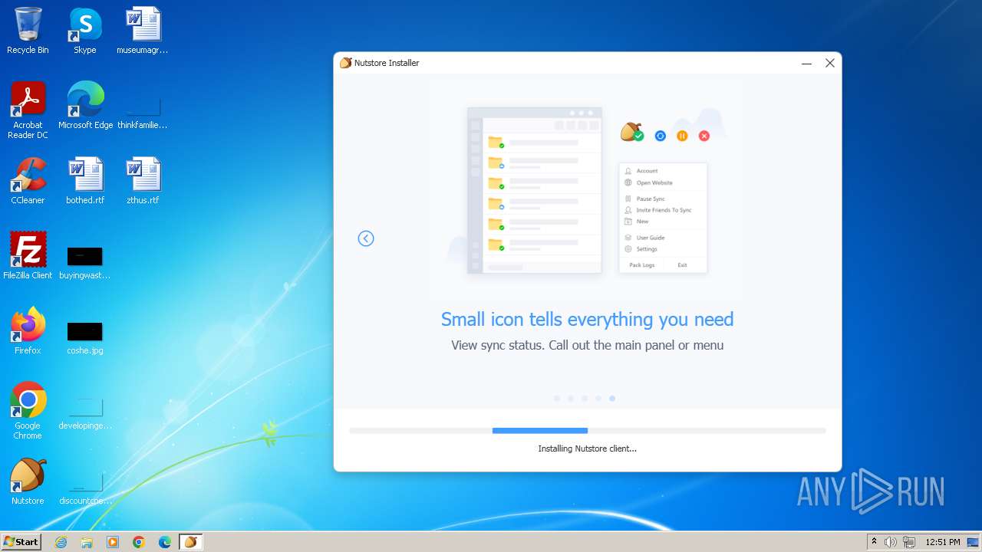The image size is (982, 552).
Task: Select the third slide indicator dot
Action: pos(585,399)
